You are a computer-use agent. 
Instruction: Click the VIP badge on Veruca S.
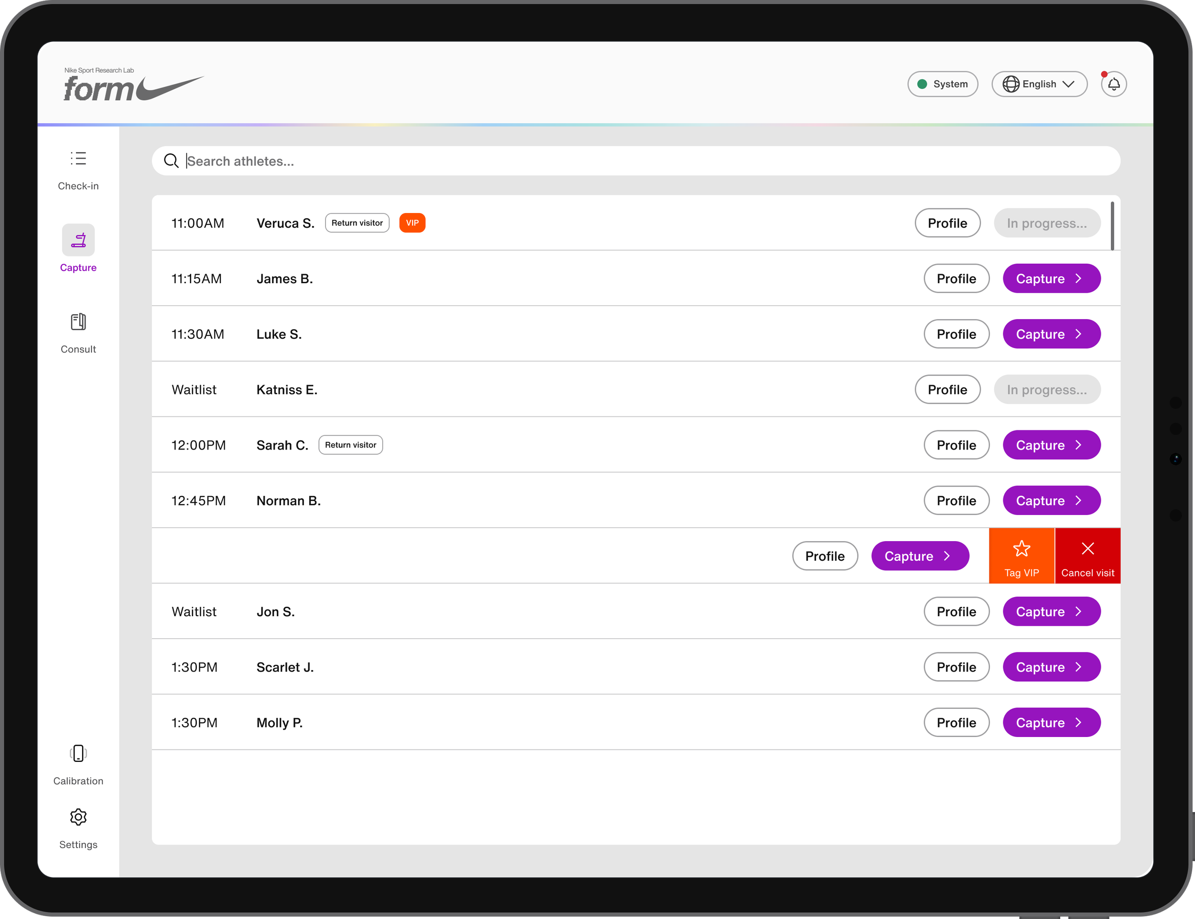click(412, 223)
